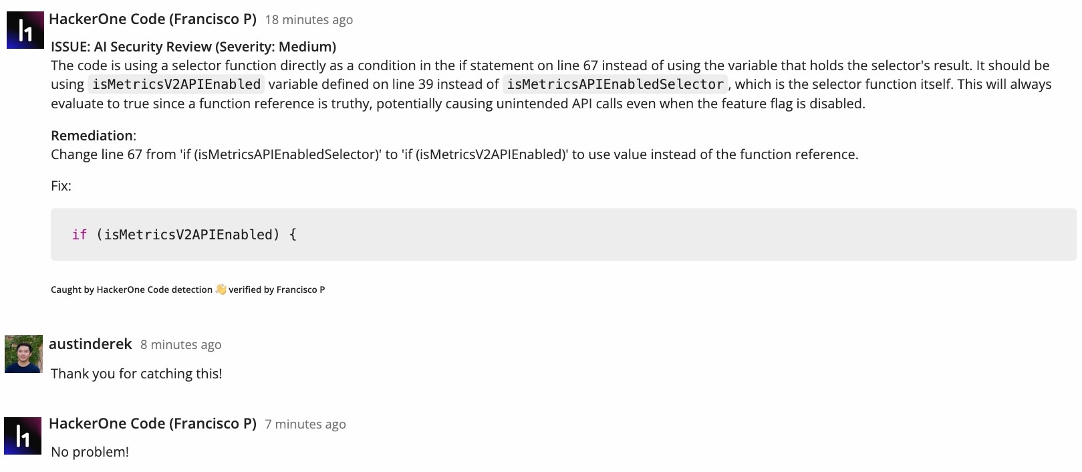Click the "No problem!" reply text

pos(90,452)
